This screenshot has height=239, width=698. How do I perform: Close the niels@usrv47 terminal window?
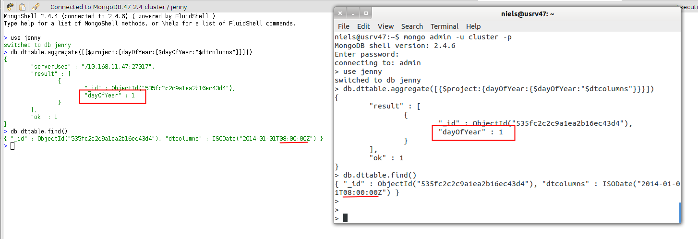pos(340,14)
